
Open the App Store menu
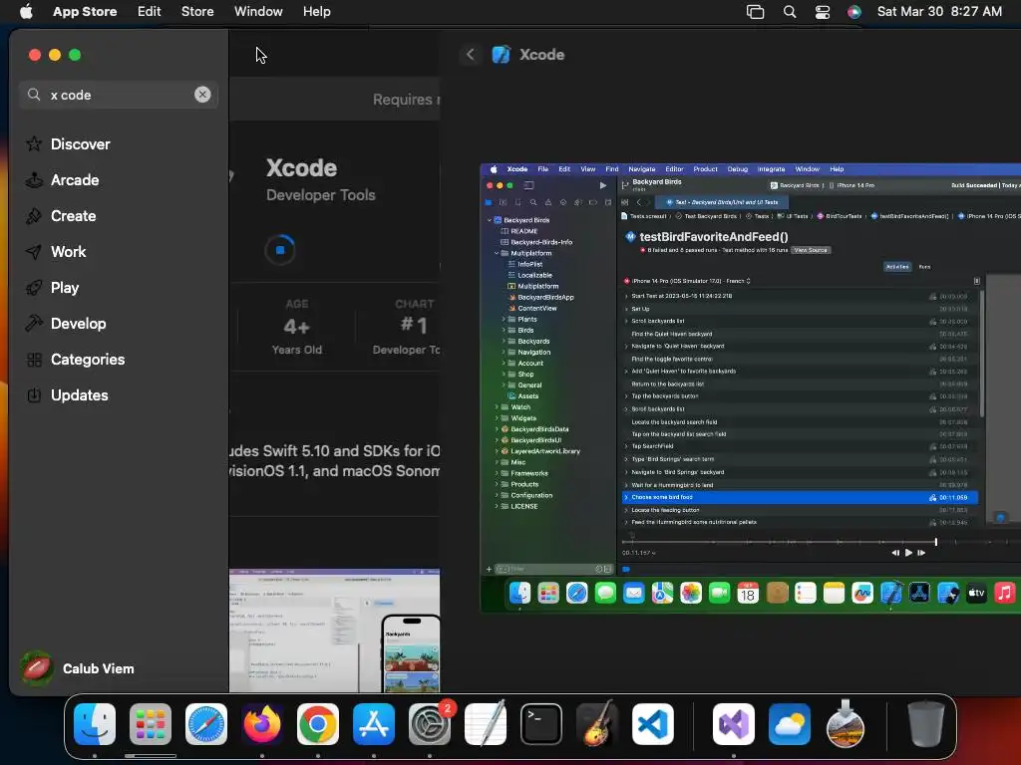85,12
